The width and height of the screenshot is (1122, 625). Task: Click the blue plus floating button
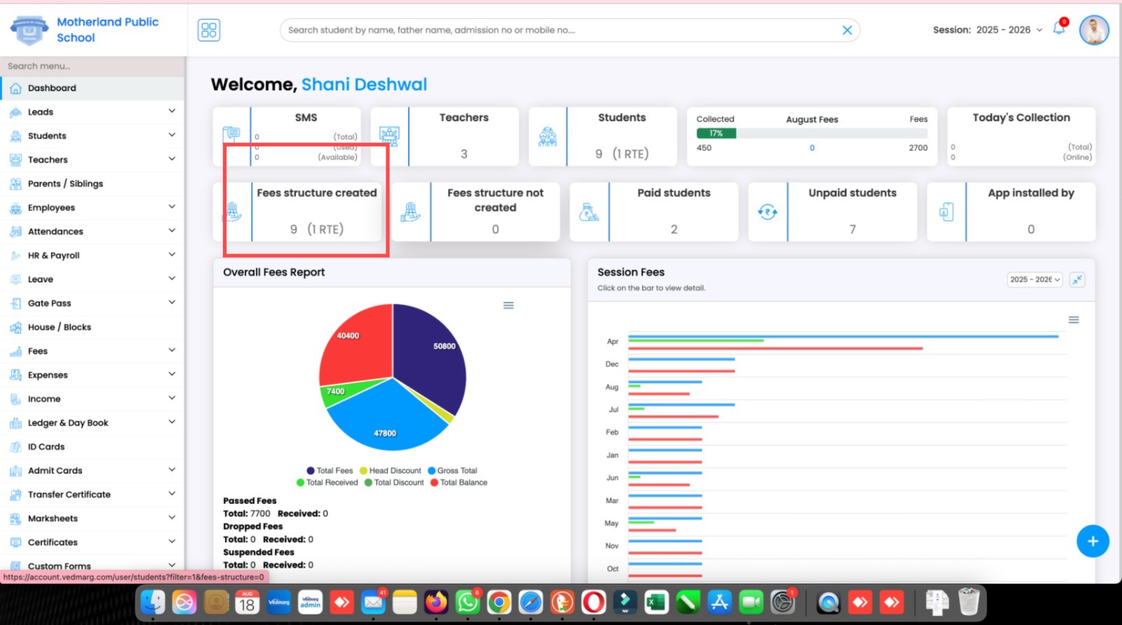tap(1092, 541)
